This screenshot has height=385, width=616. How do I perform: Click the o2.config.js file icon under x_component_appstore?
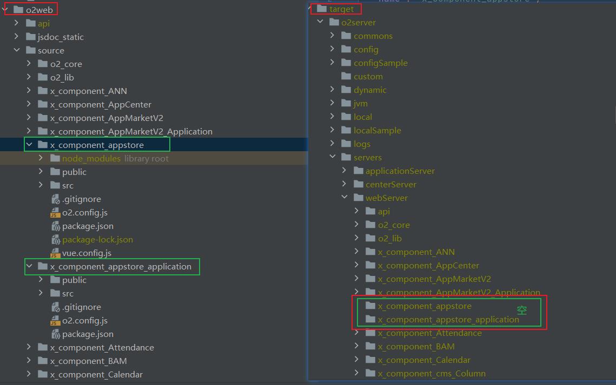pos(55,213)
